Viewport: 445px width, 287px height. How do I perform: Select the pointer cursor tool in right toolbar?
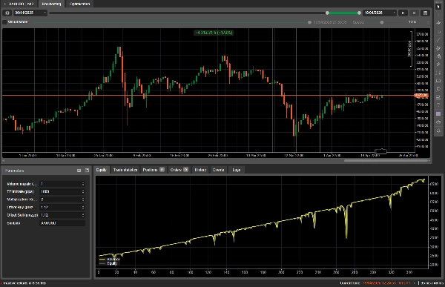(x=438, y=7)
